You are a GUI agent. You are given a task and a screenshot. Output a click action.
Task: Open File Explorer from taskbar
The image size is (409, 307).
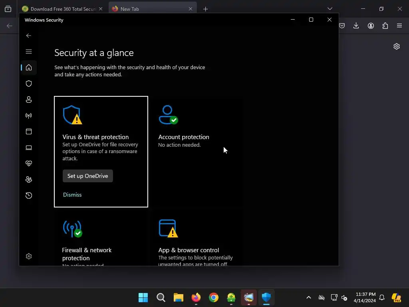tap(179, 297)
